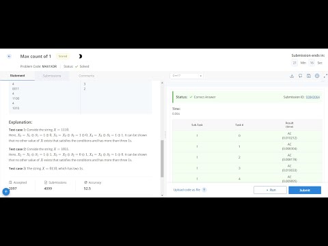This screenshot has height=246, width=328.
Task: Click the statement scrollbar down arrow
Action: click(x=162, y=195)
